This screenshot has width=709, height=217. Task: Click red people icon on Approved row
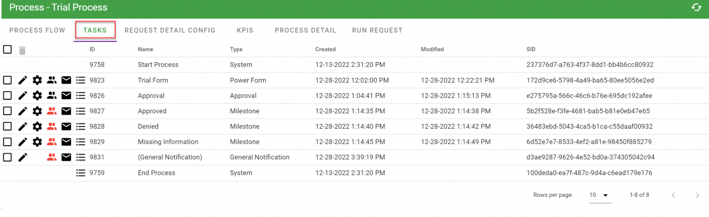(x=52, y=111)
